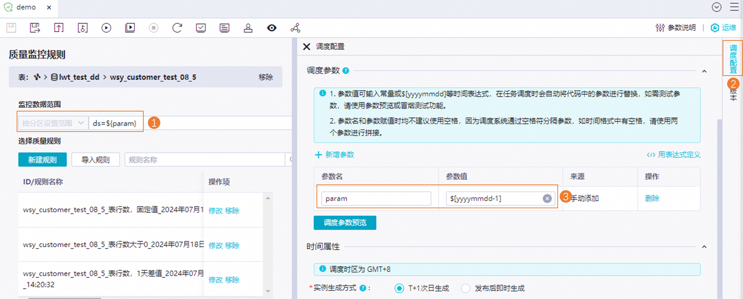Open the 运维 operations link

[723, 28]
